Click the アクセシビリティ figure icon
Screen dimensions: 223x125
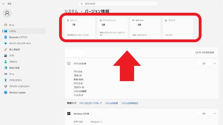6,80
